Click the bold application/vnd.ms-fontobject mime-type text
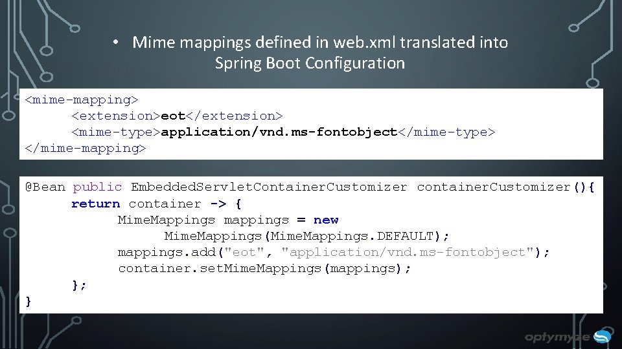 (279, 132)
